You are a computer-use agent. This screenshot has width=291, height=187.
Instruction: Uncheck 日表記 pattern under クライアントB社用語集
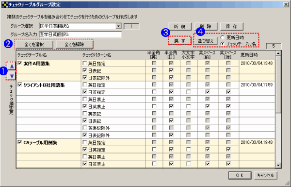85,120
